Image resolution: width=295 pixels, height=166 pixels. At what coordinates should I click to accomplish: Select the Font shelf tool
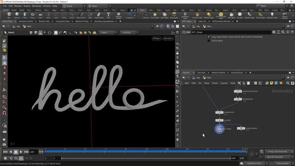pyautogui.click(x=108, y=15)
